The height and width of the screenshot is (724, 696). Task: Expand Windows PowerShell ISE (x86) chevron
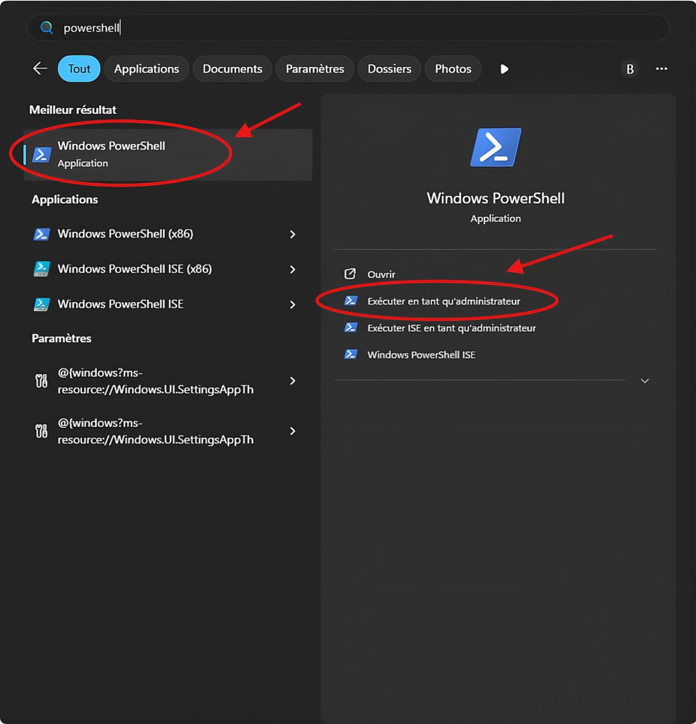(292, 269)
